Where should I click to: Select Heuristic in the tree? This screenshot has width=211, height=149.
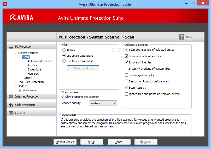33,74
